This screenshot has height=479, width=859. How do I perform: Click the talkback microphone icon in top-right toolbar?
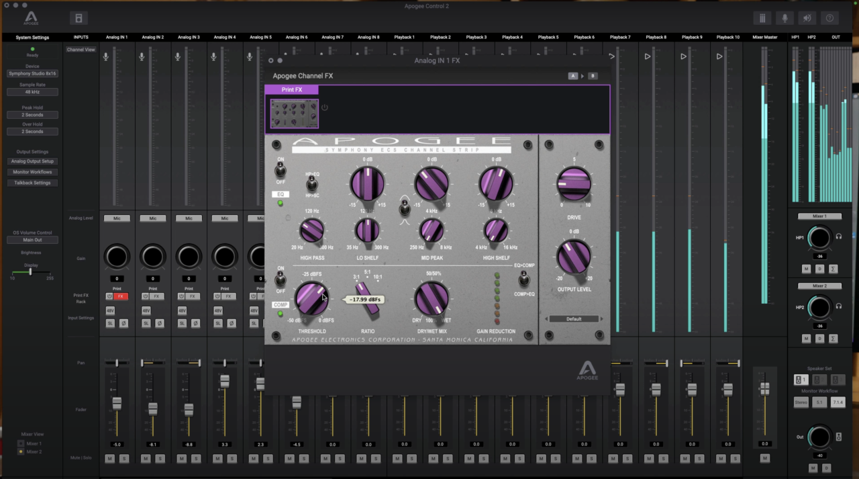click(785, 18)
